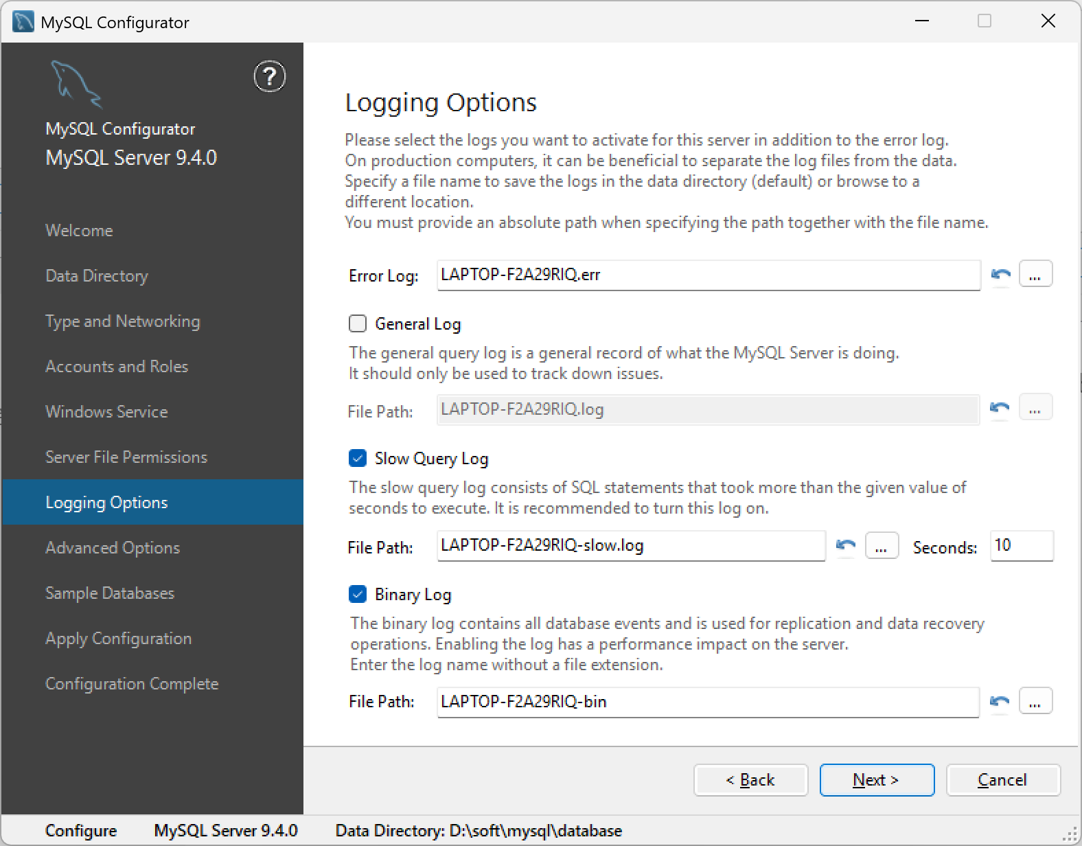Click the Next button
The image size is (1082, 846).
(877, 780)
